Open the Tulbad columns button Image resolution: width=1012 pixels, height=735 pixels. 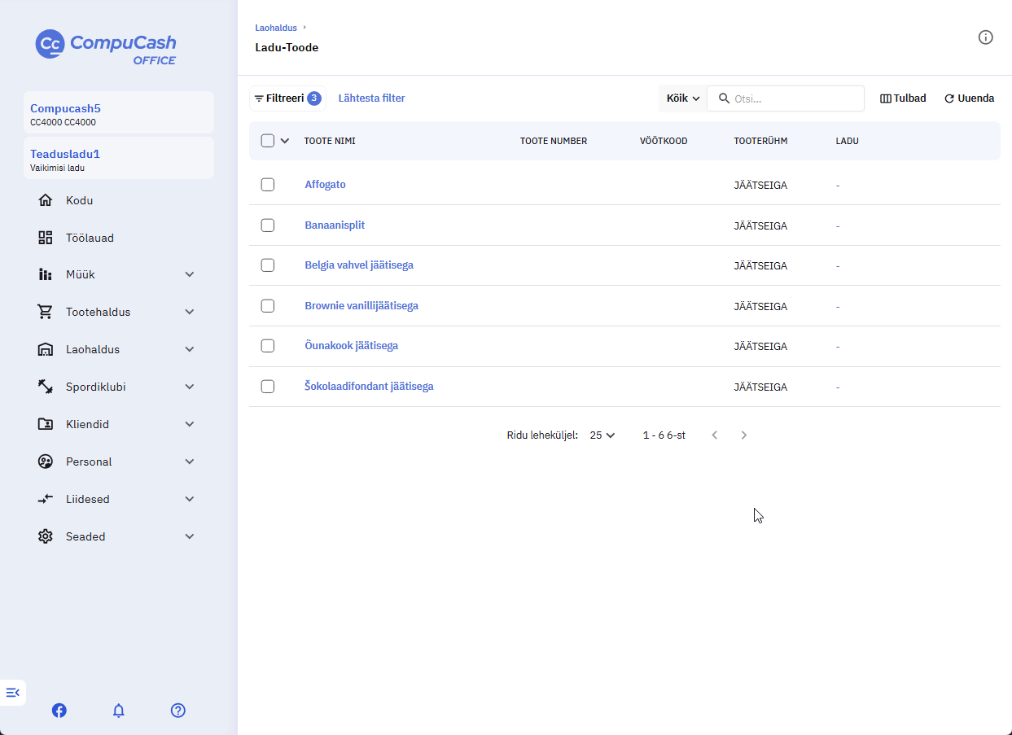point(903,98)
